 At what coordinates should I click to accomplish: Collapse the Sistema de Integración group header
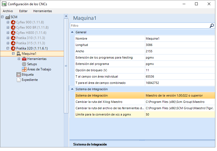click(x=72, y=89)
